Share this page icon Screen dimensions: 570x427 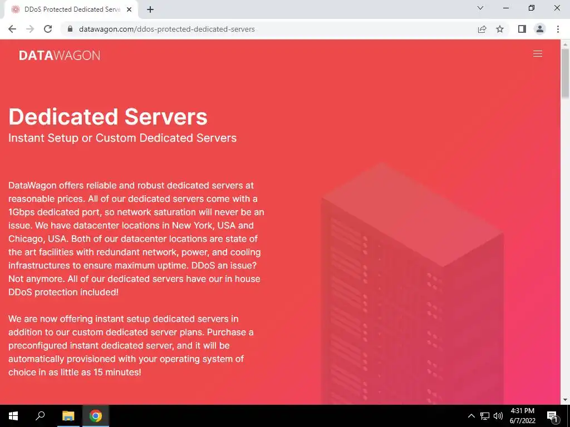coord(482,29)
